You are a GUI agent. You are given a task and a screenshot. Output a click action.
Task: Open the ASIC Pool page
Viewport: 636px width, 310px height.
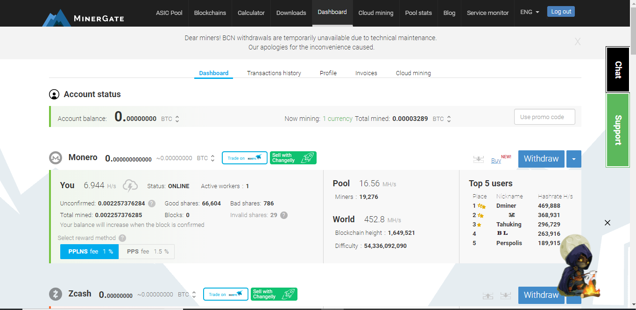[x=169, y=13]
